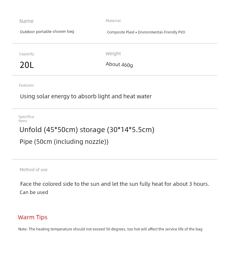Screen dimensions: 232x253
Task: Click the Face the colored side instruction
Action: pos(115,184)
